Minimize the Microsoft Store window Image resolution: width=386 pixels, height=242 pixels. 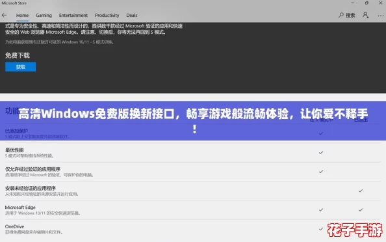352,3
